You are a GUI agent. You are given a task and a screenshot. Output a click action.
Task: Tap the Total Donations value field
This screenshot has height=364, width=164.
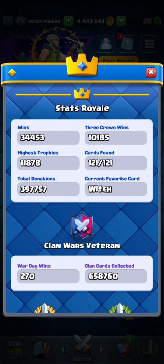pyautogui.click(x=48, y=189)
